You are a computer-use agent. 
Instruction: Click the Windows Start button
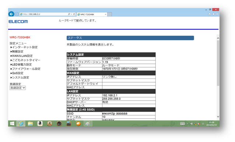point(12,124)
